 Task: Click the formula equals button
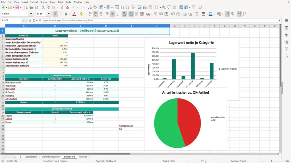40,20
